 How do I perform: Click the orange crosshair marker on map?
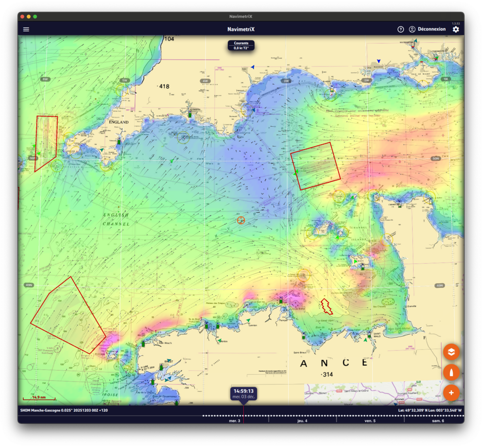(x=241, y=220)
